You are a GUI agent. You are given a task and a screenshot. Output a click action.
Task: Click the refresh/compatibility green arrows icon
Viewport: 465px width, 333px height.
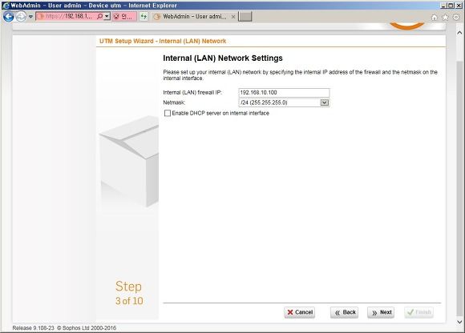pos(144,17)
